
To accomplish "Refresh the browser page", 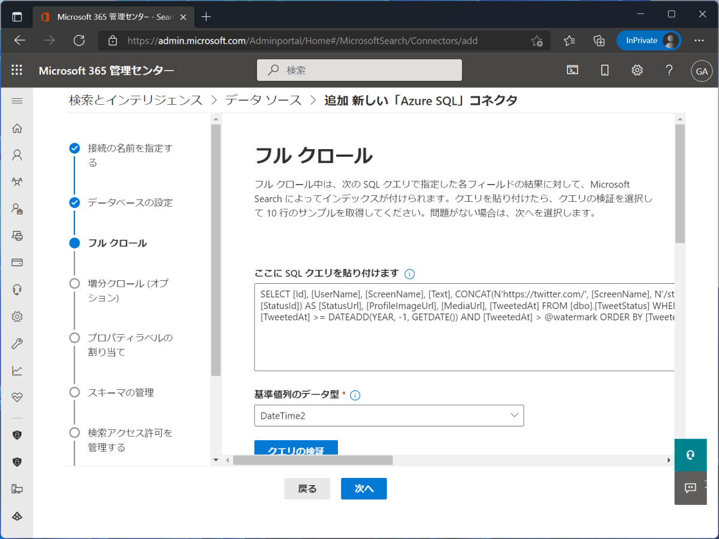I will 78,41.
